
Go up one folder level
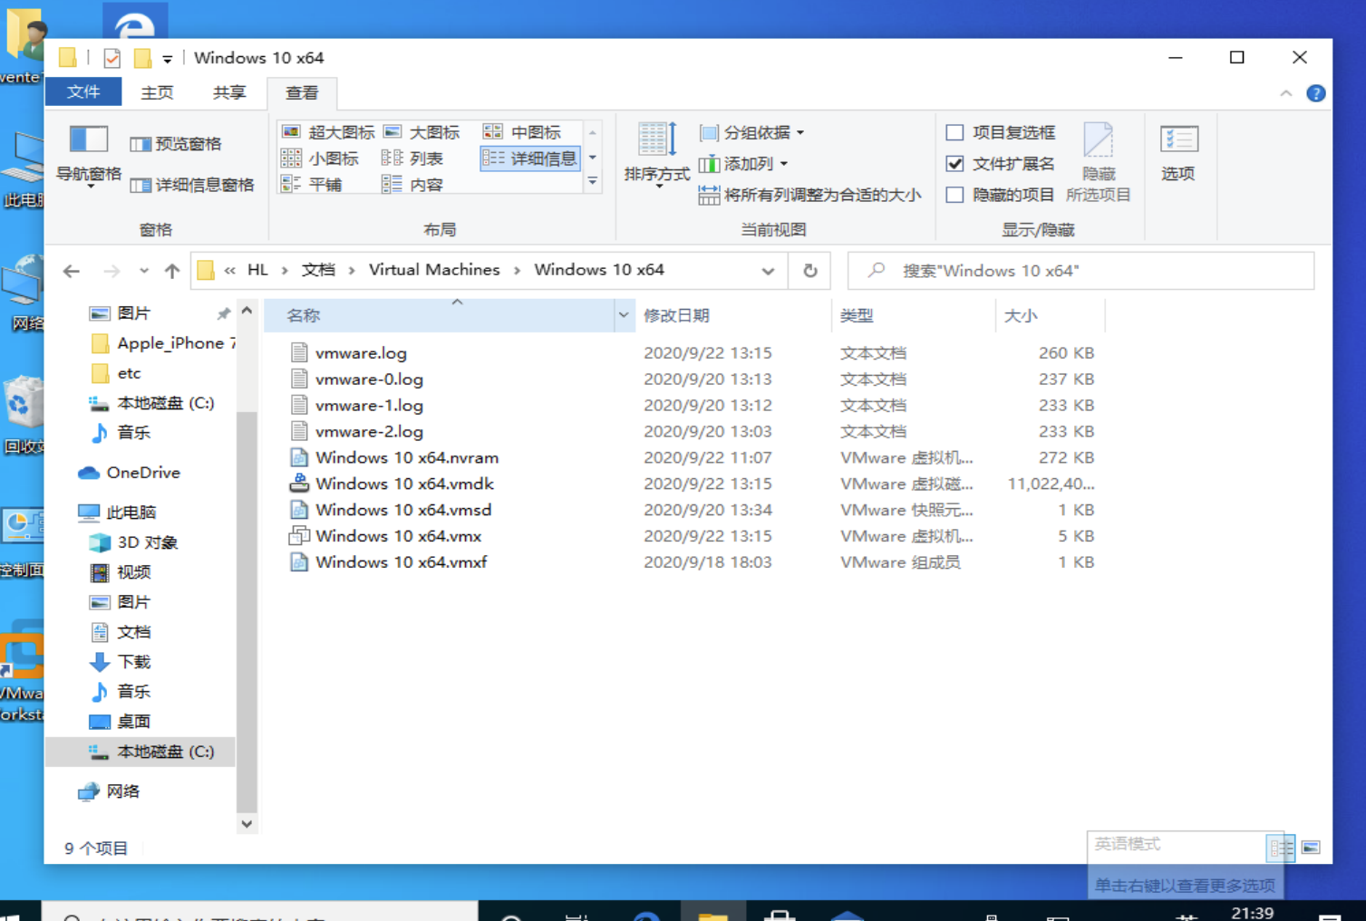click(172, 271)
